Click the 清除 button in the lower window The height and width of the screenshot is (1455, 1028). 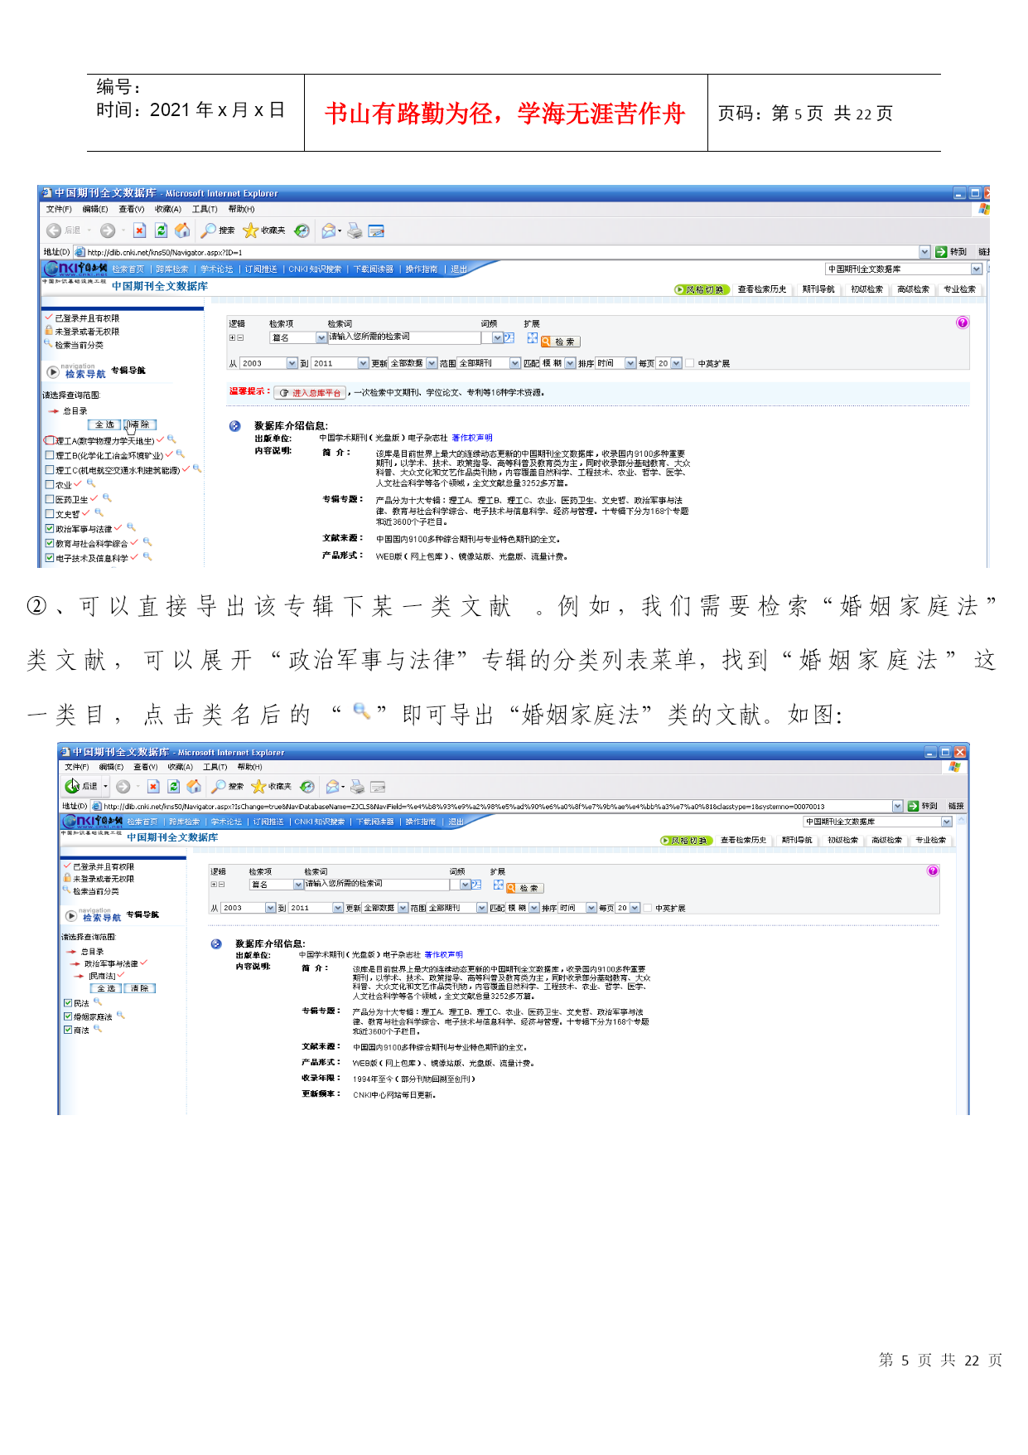click(139, 988)
